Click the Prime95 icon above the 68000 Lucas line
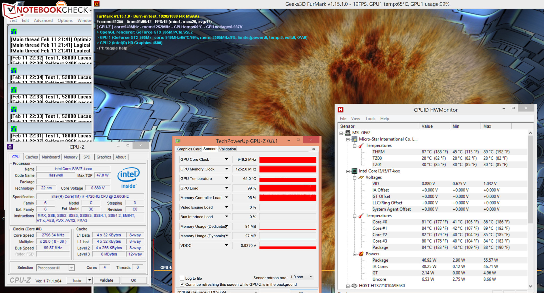Screen dimensions: 544x293 pos(14,31)
